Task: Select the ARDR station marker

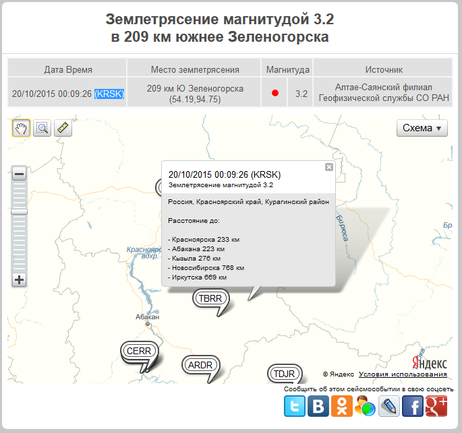Action: click(x=200, y=365)
